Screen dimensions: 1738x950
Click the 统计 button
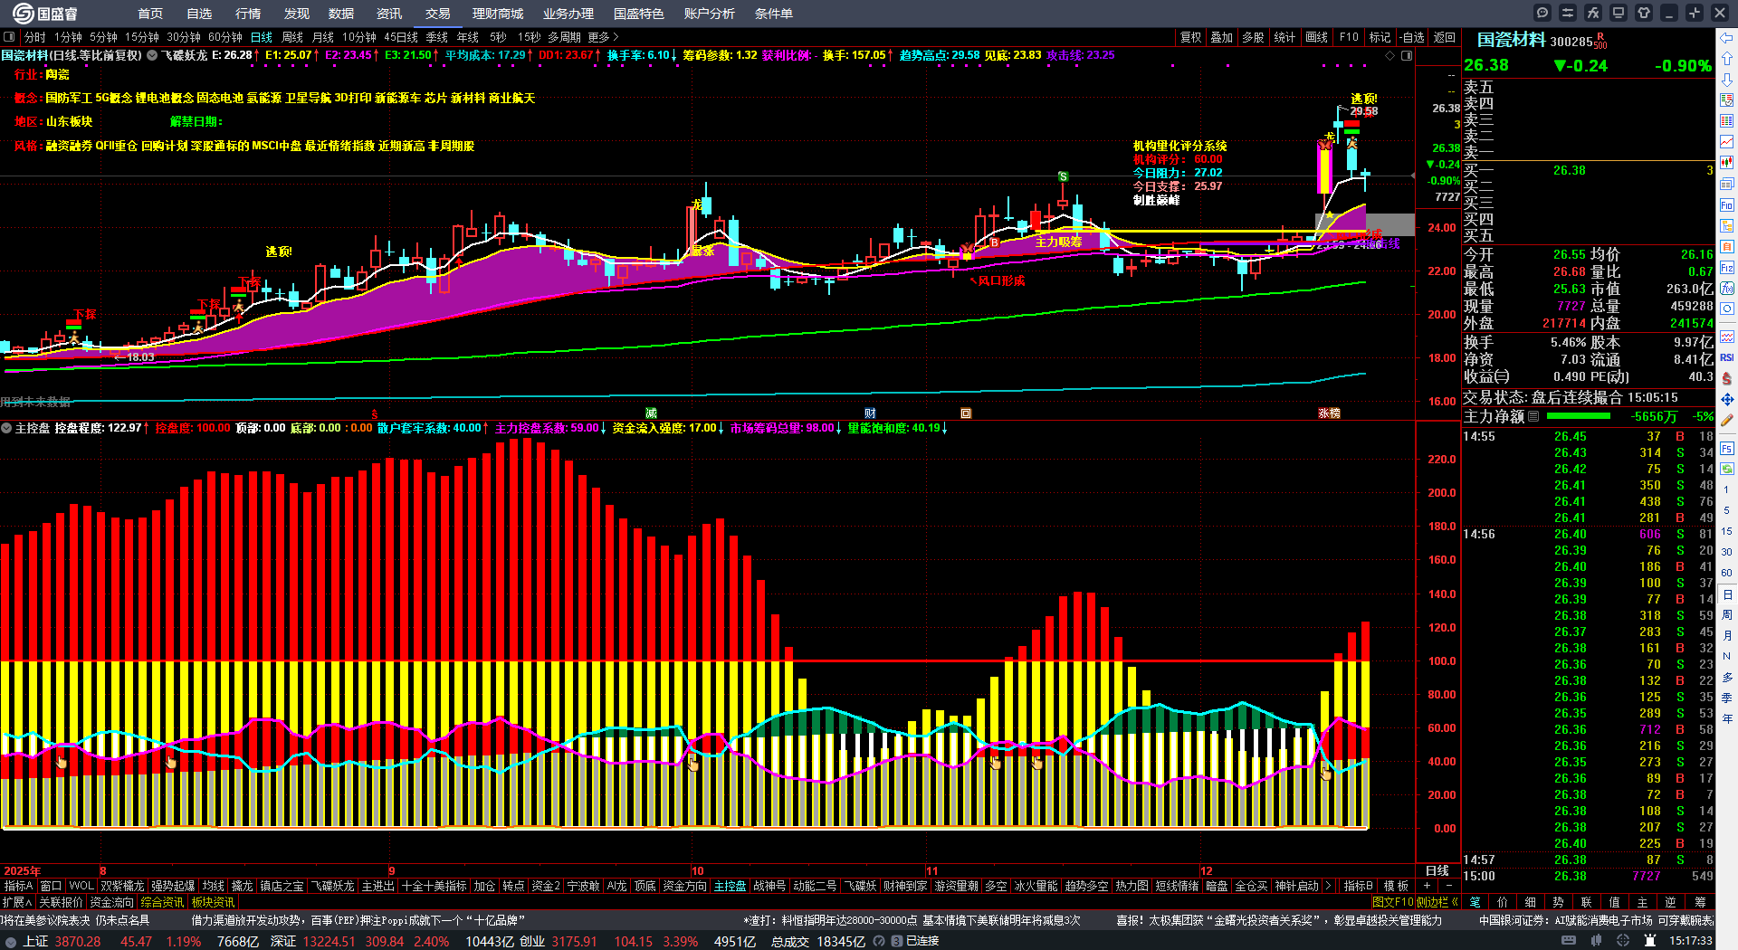[1284, 37]
